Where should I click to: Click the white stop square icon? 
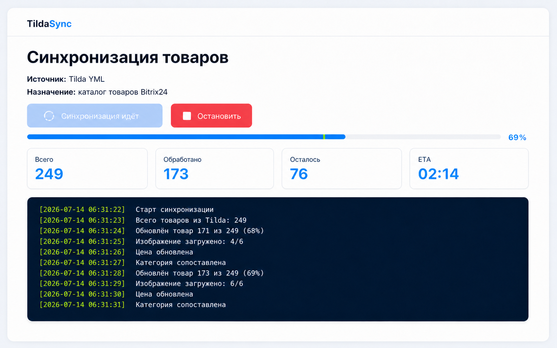[187, 116]
